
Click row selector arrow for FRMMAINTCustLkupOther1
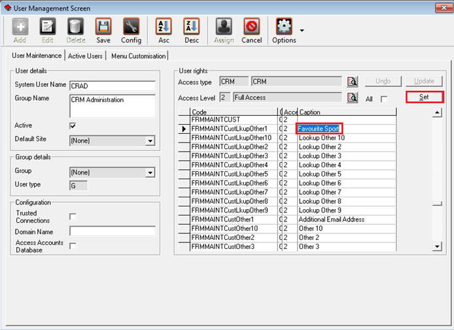184,129
